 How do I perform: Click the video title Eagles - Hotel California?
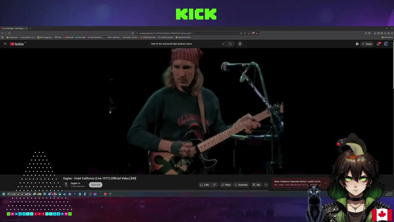(99, 178)
